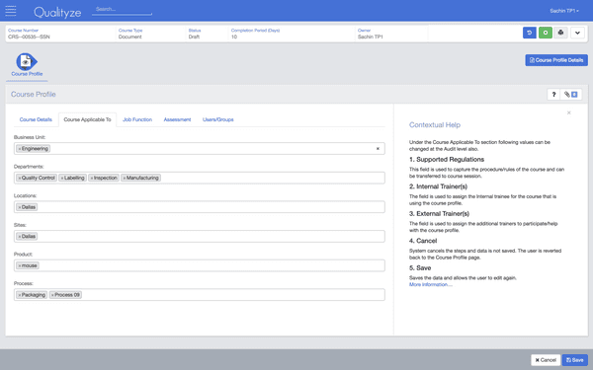Remove the Manufacturing tag
Screen dimensions: 593x370
[x=125, y=178]
